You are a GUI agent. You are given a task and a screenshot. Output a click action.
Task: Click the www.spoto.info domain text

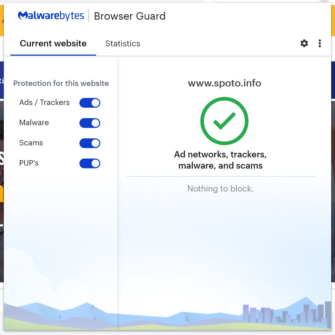point(225,83)
